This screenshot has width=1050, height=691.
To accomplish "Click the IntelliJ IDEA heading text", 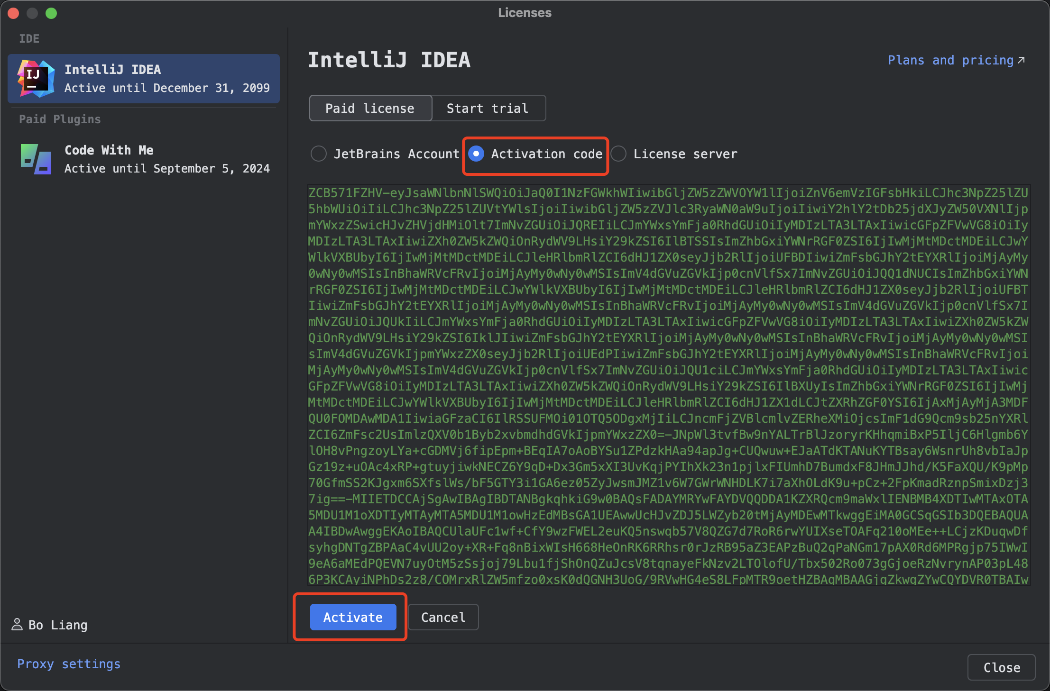I will pos(389,60).
